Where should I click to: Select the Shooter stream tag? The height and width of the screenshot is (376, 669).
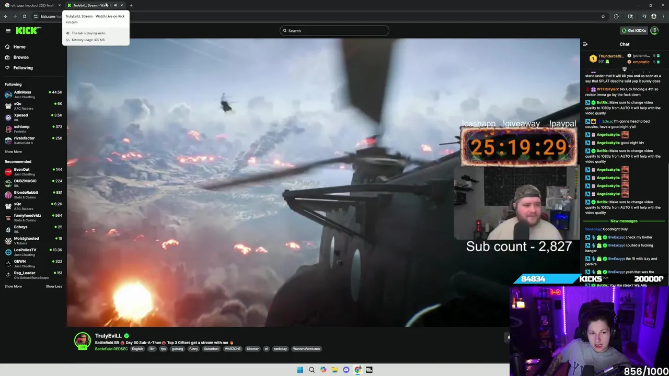coord(252,349)
